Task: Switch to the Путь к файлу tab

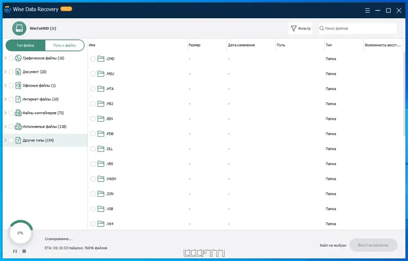Action: [x=65, y=45]
